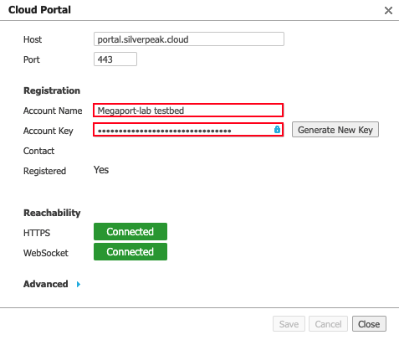Click the Cancel button

(x=328, y=324)
